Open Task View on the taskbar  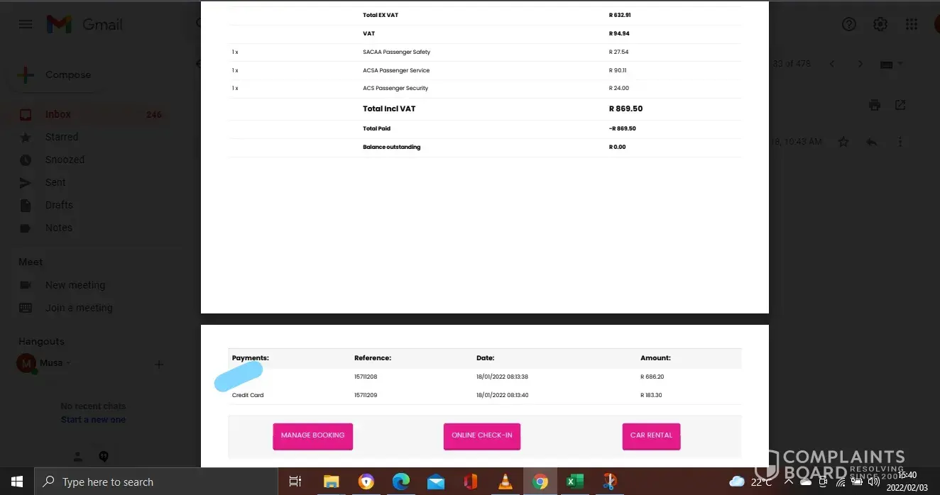click(295, 482)
